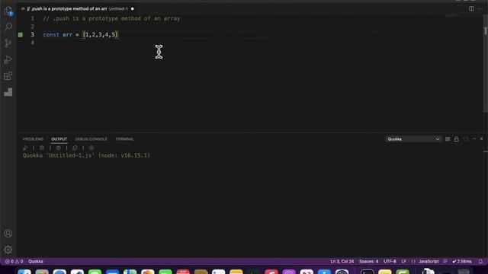Click the 2.56ms Quokka timing status
488x274 pixels.
(462, 262)
